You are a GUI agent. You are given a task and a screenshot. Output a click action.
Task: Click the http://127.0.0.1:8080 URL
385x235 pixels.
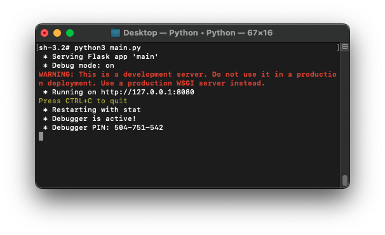(x=147, y=92)
